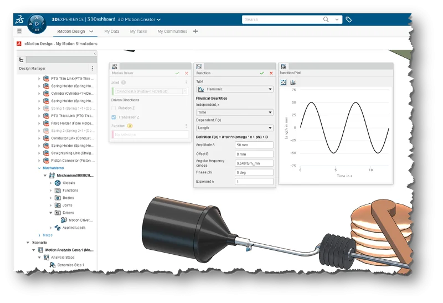This screenshot has width=443, height=303.
Task: Click the Phase phi field
Action: click(254, 172)
